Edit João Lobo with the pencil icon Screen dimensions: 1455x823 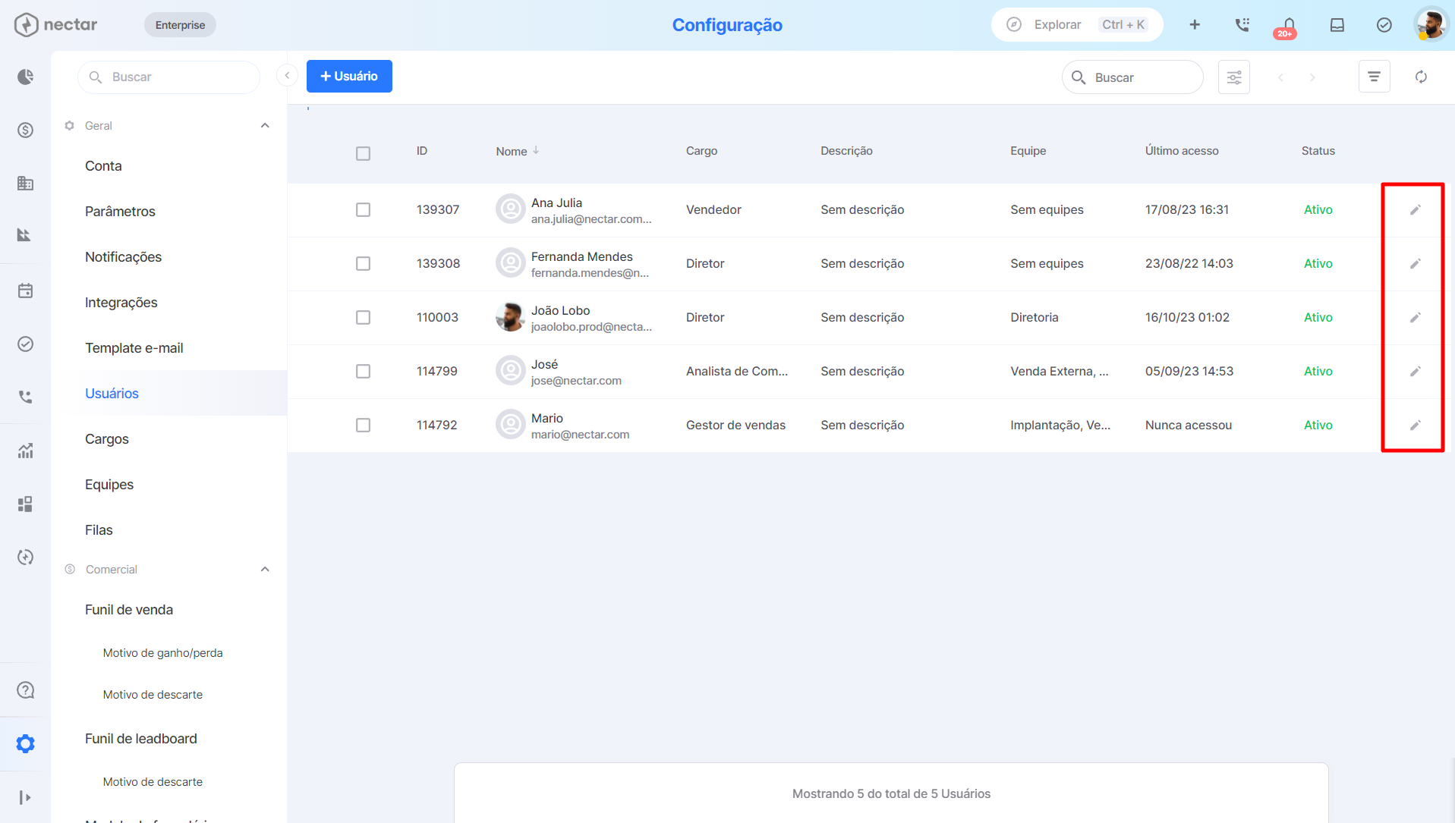1416,317
